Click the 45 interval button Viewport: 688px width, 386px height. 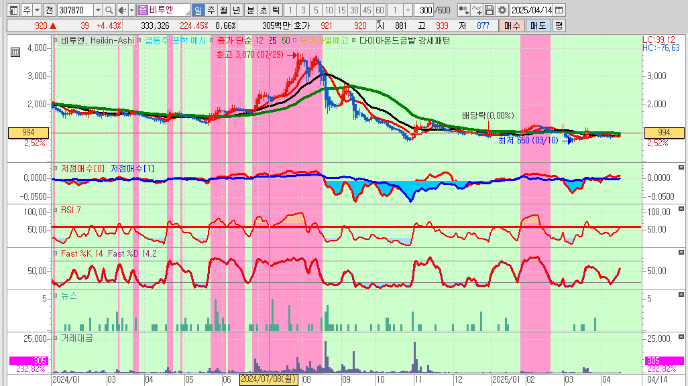click(x=367, y=9)
